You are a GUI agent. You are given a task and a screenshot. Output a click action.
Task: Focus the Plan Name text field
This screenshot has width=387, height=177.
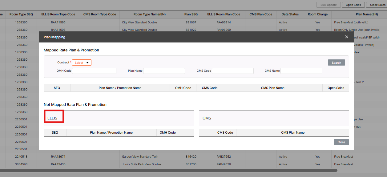[164, 71]
